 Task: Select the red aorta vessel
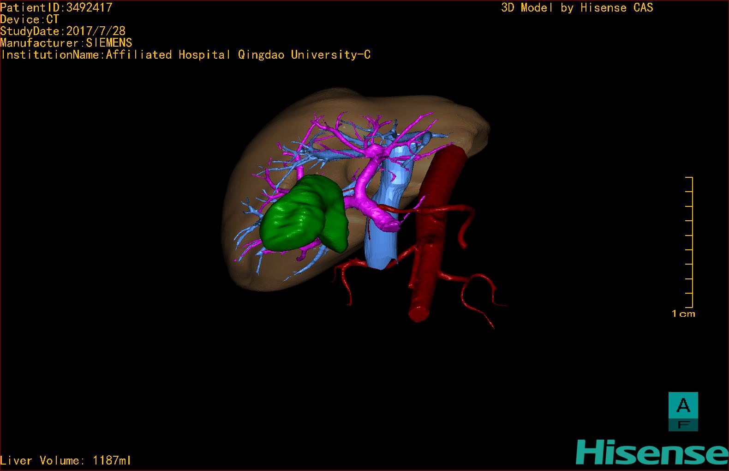tap(431, 231)
